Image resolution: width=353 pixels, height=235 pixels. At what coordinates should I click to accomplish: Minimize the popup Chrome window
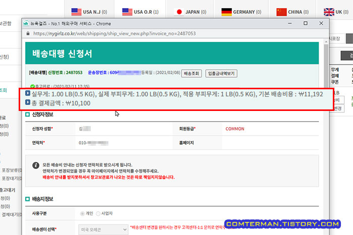tap(290, 23)
